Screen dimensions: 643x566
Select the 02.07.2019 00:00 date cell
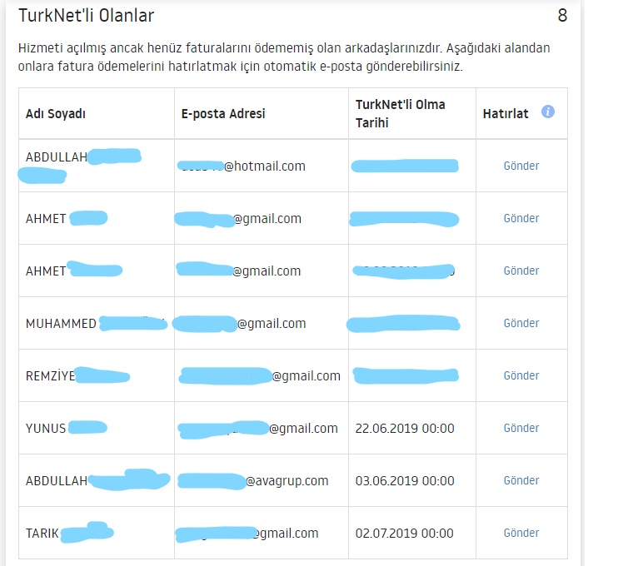pyautogui.click(x=404, y=534)
